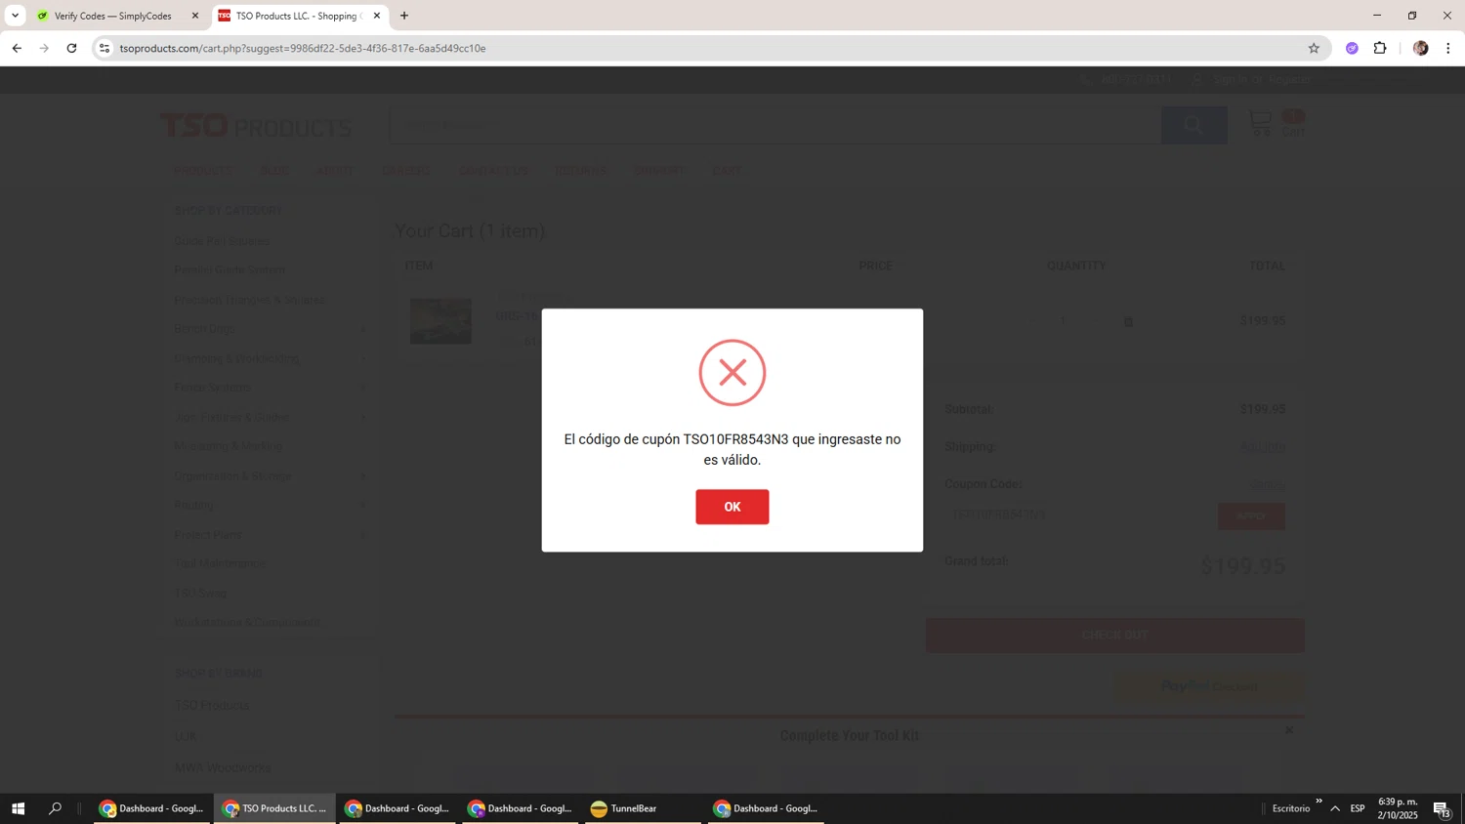Open Parallel Guide System category
This screenshot has width=1465, height=824.
click(x=230, y=270)
